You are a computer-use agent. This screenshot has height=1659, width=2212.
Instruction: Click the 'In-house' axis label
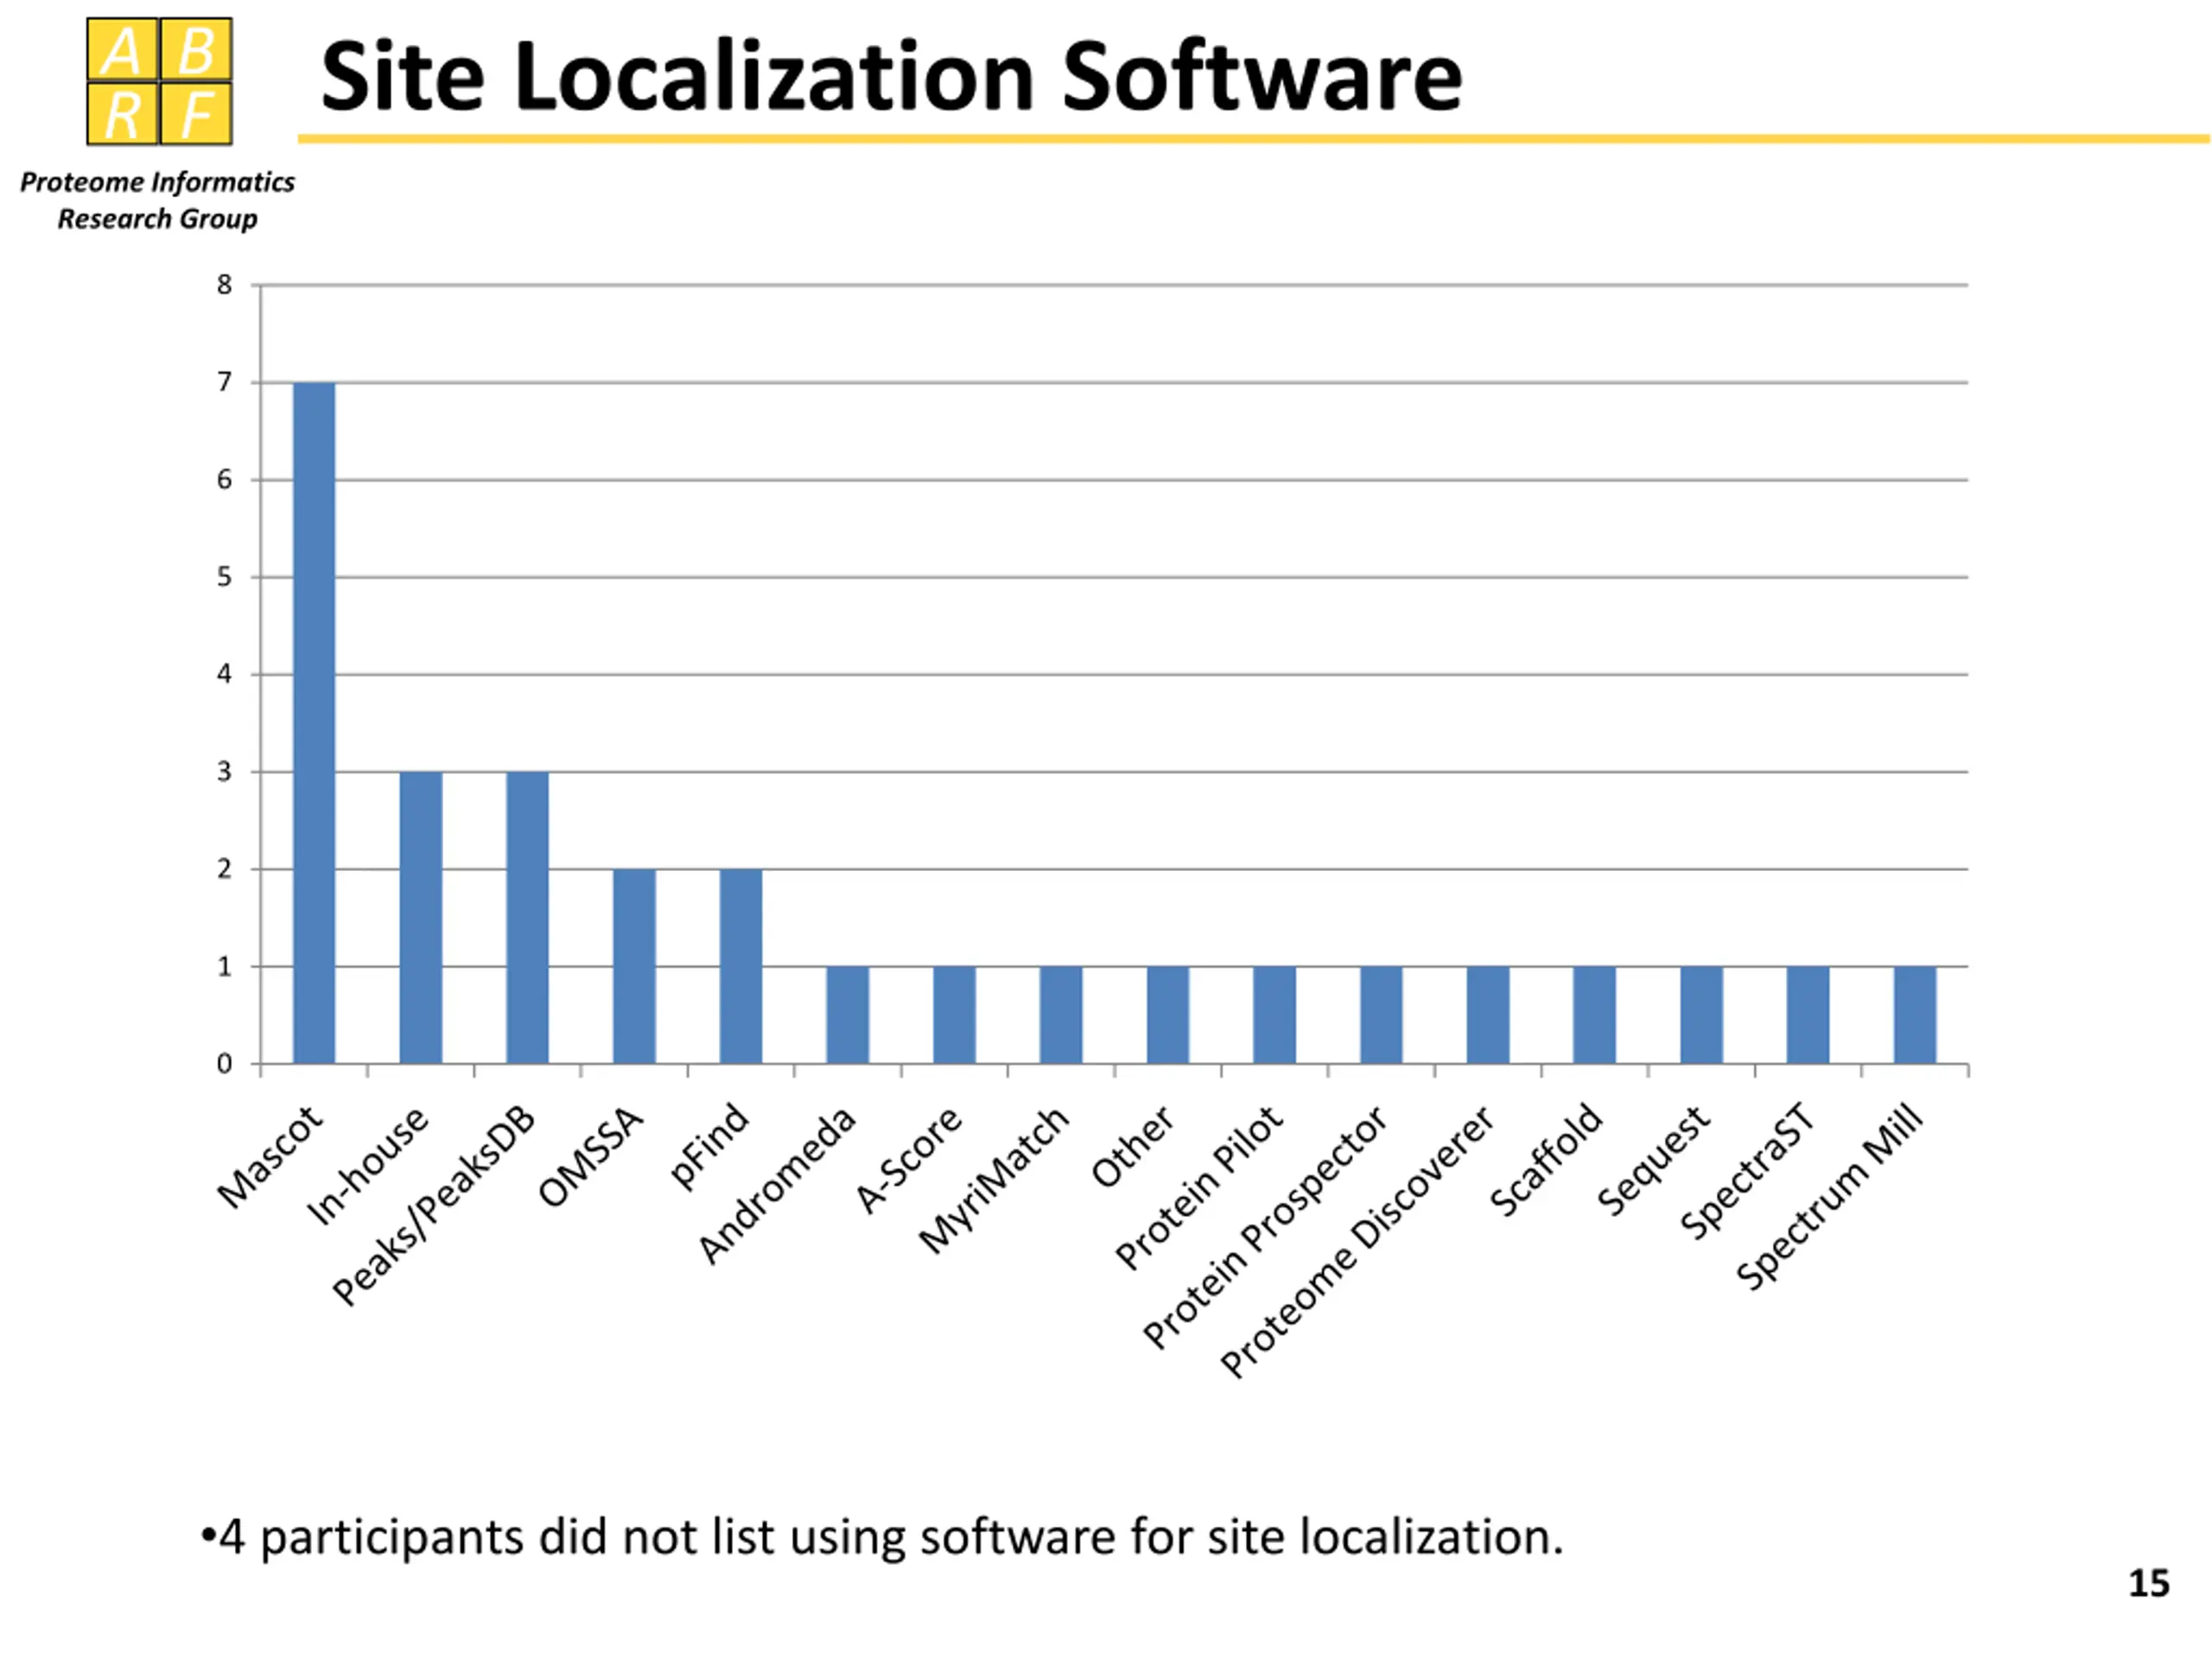[367, 1165]
